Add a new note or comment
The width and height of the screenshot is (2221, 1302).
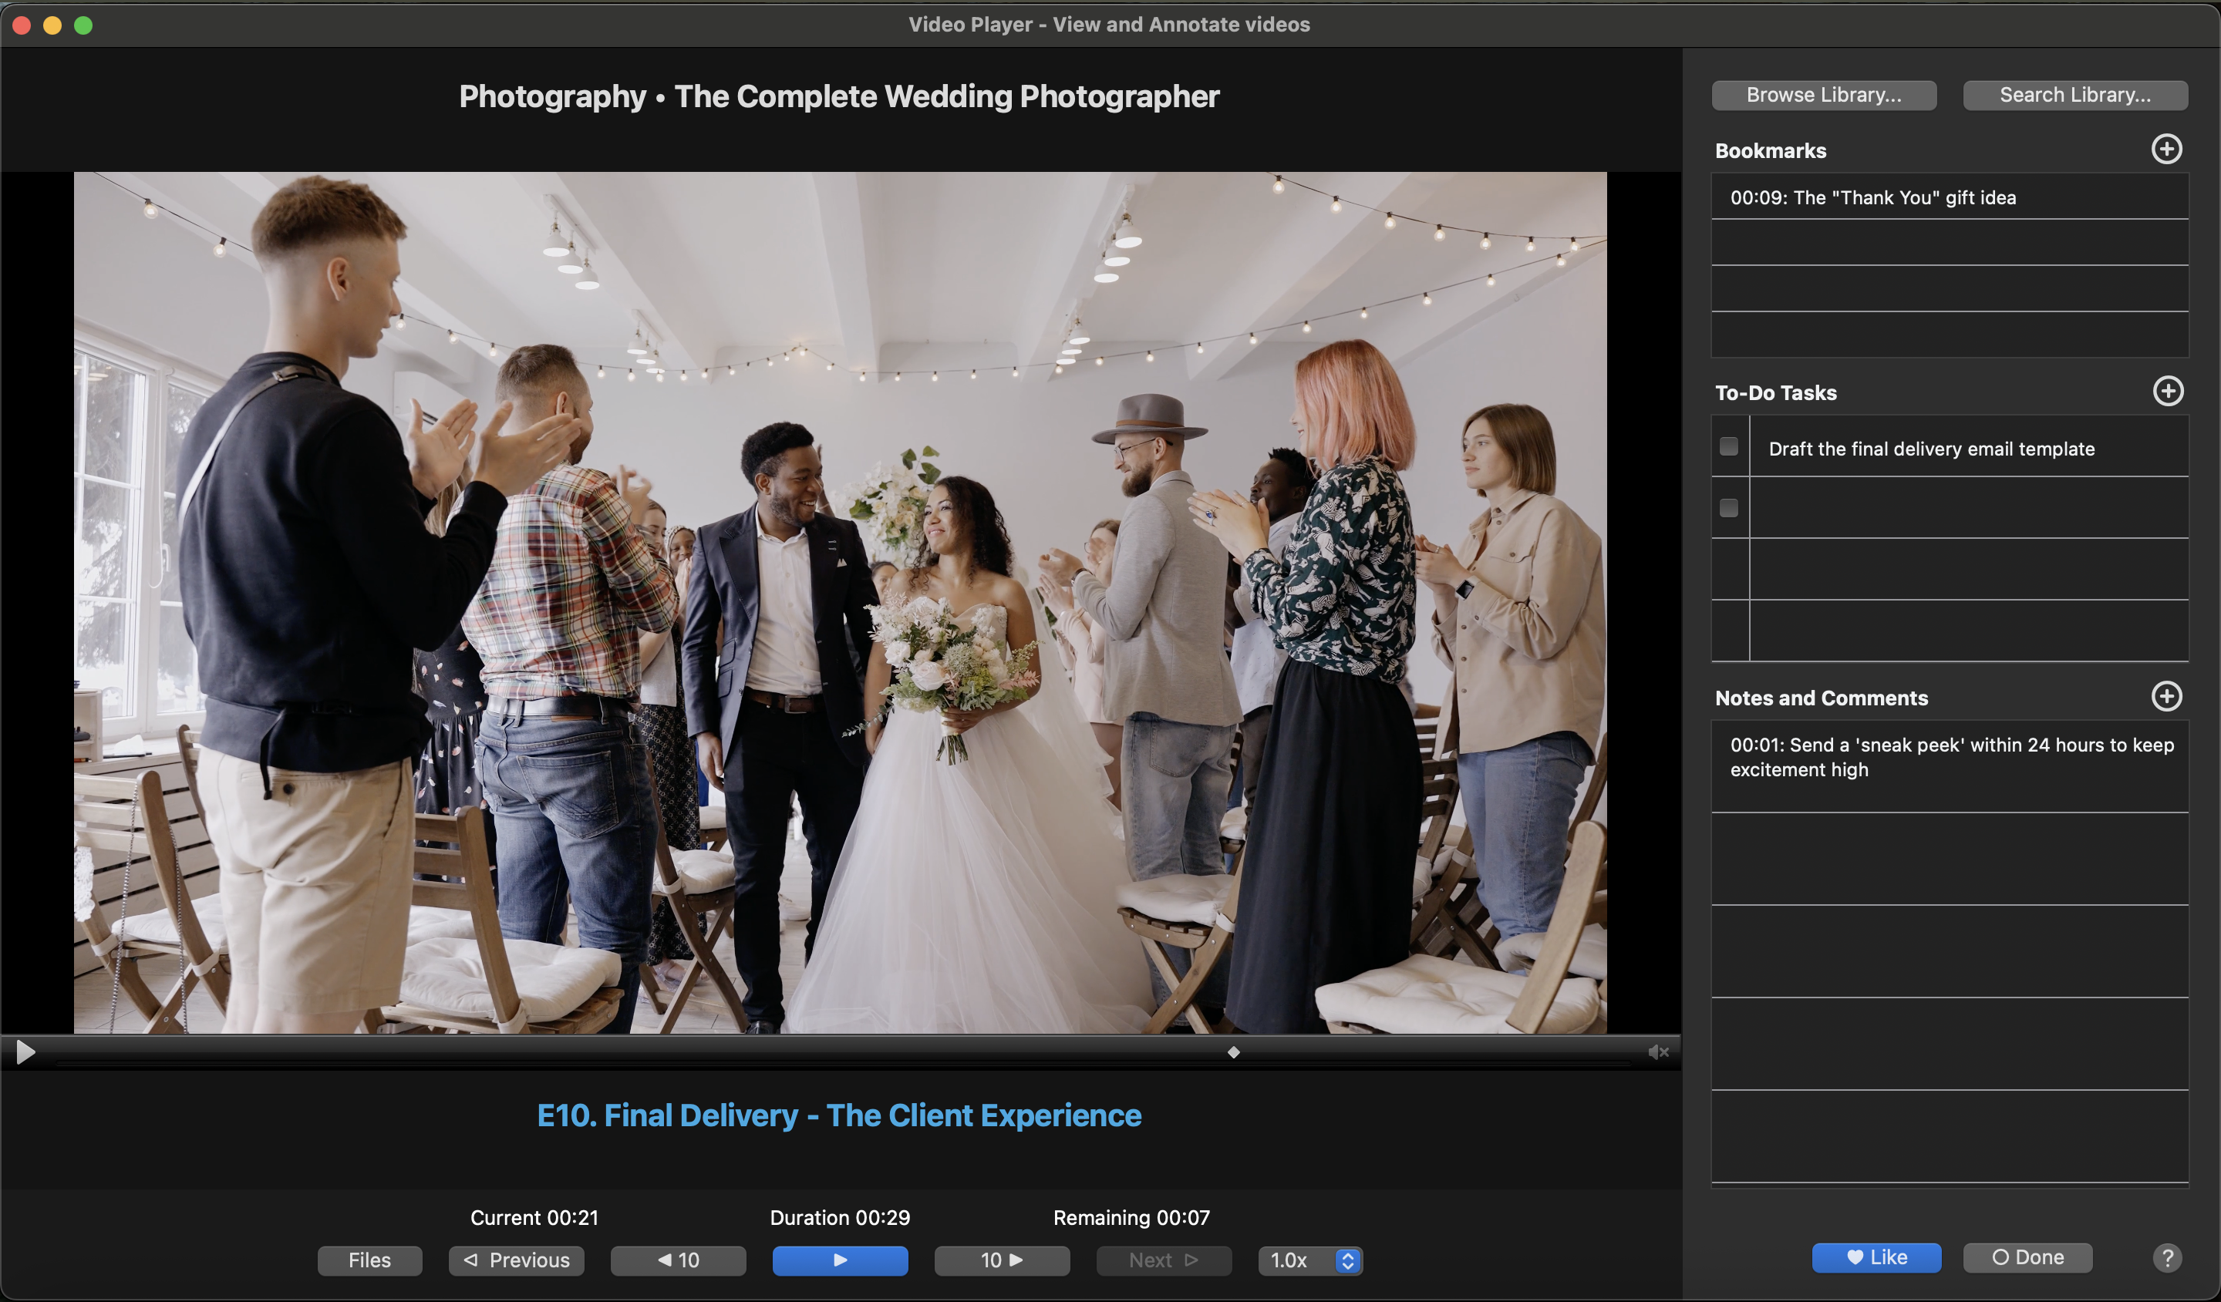[x=2166, y=696]
